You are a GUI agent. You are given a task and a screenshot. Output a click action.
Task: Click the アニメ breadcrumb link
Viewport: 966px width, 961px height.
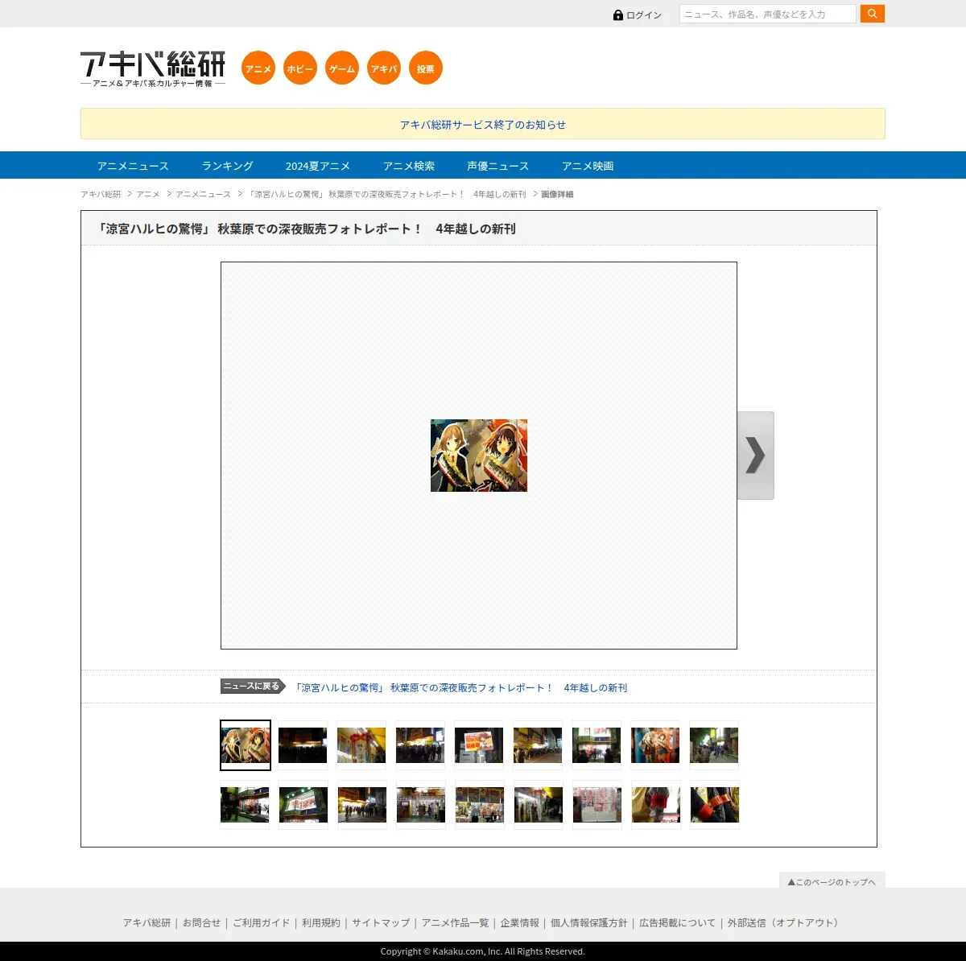tap(148, 194)
